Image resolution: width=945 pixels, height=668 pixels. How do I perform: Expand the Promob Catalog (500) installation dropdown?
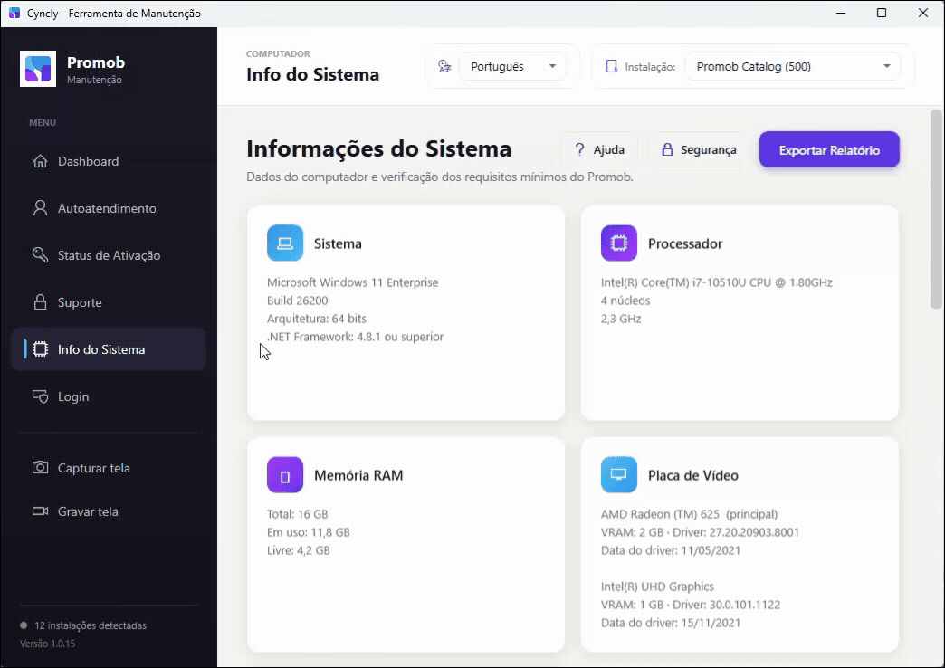click(x=793, y=66)
